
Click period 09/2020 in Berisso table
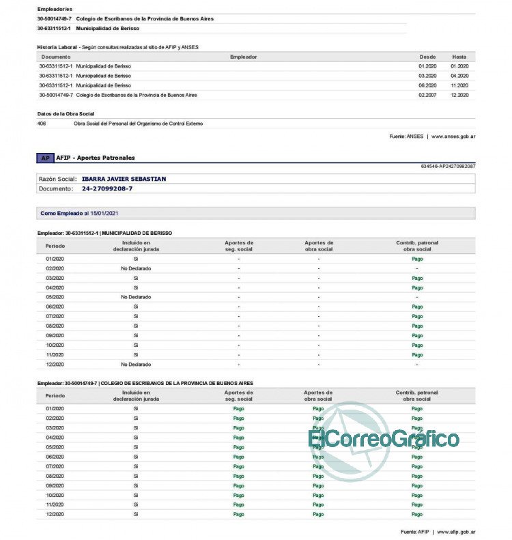tap(55, 336)
